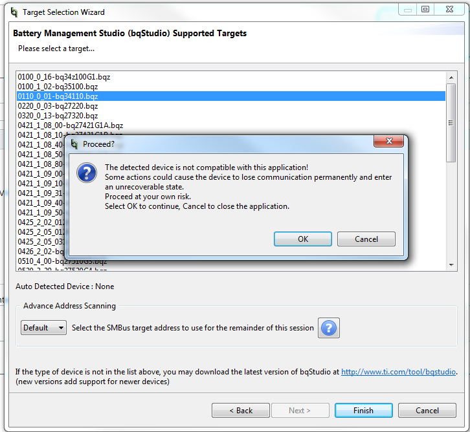Click the target list scroll down arrow
Viewport: 470px width, 432px height.
(x=451, y=265)
